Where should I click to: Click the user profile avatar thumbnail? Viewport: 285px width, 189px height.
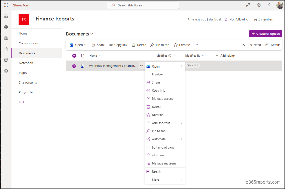[x=280, y=5]
